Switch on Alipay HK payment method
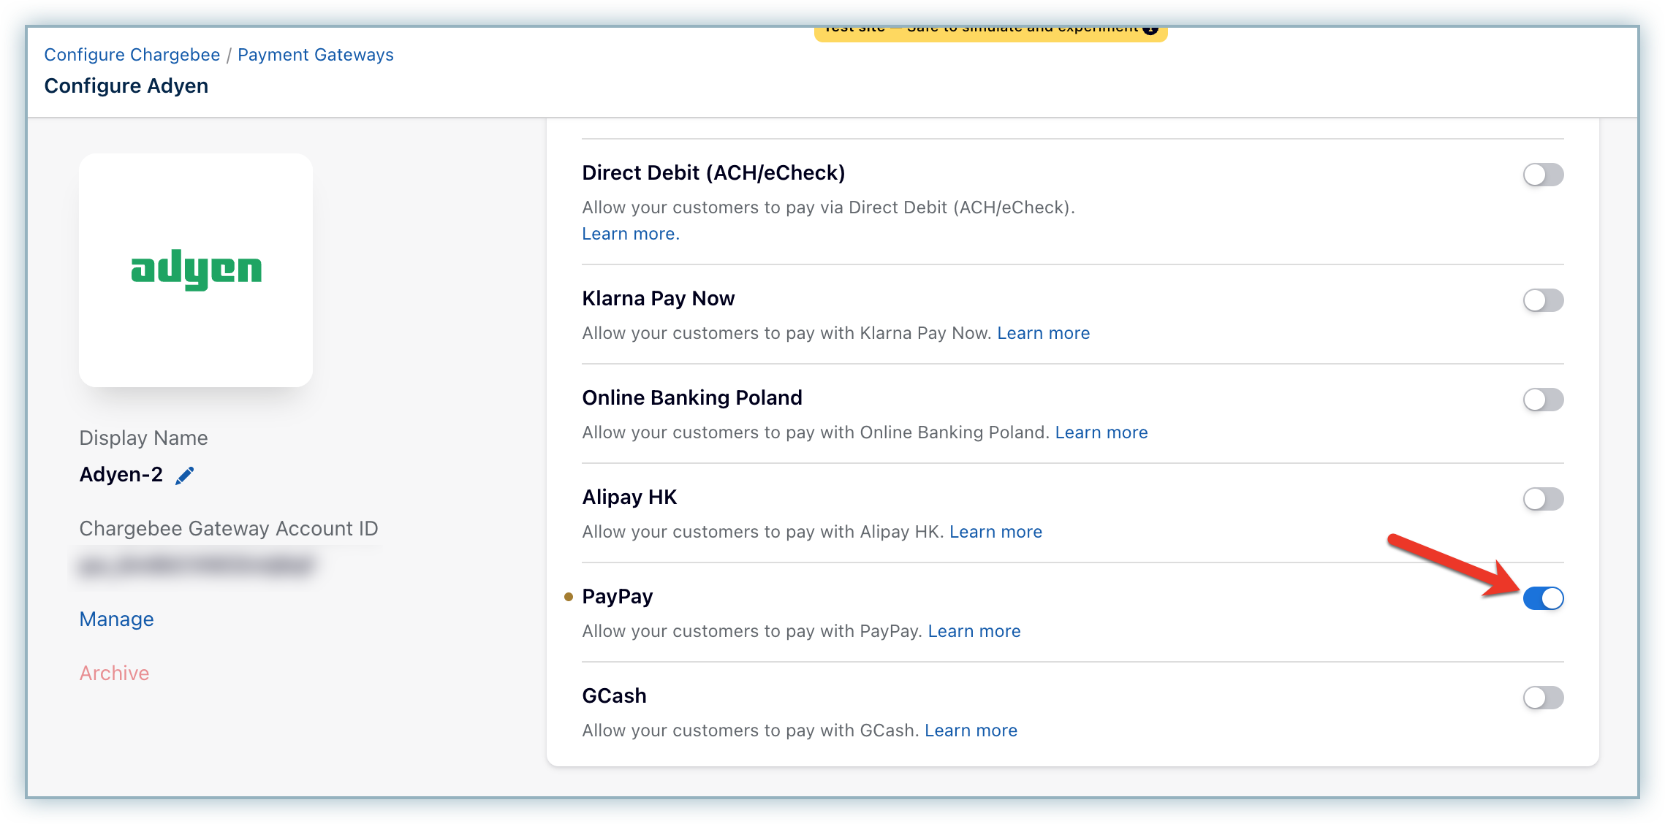Viewport: 1665px width, 824px height. click(x=1543, y=499)
